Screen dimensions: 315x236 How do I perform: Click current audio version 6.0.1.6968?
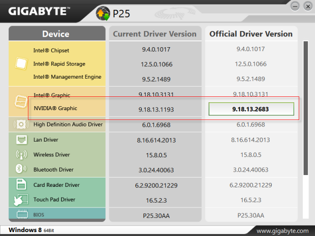click(x=156, y=125)
